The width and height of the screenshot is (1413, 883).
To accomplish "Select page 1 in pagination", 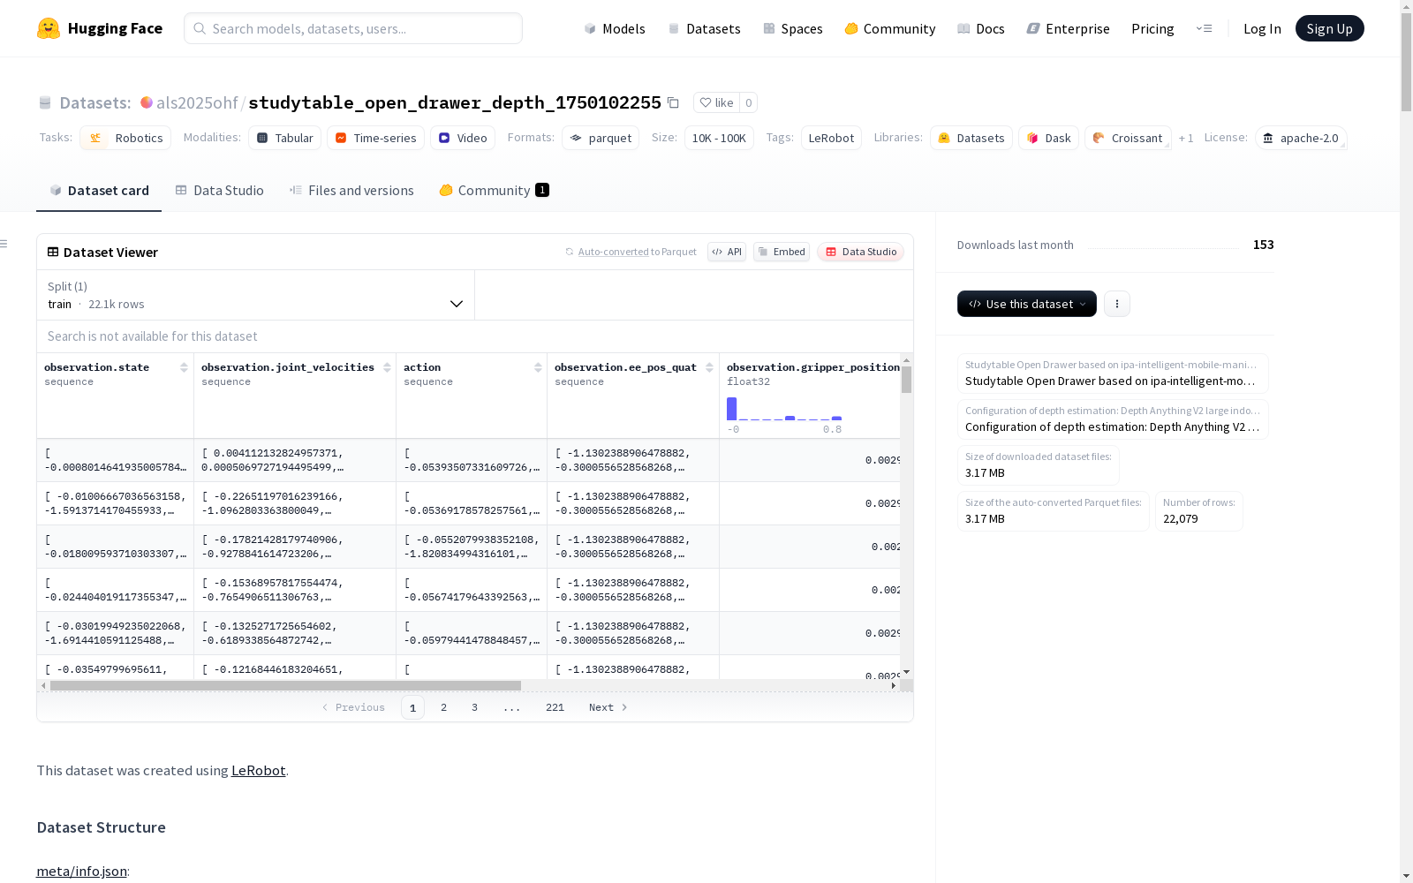I will (x=412, y=707).
